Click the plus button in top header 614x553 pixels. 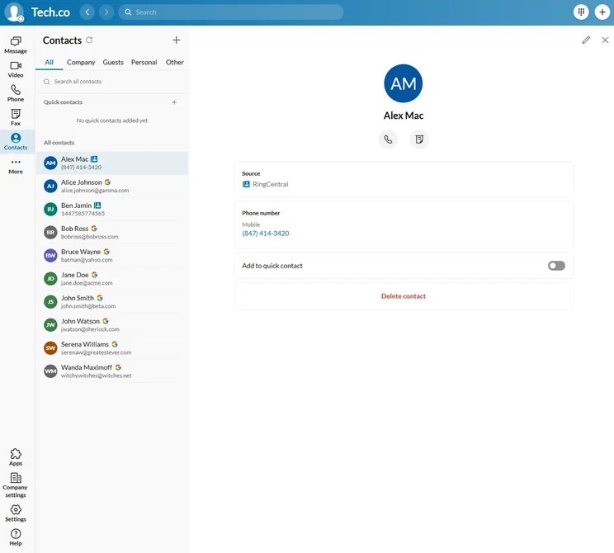click(602, 12)
